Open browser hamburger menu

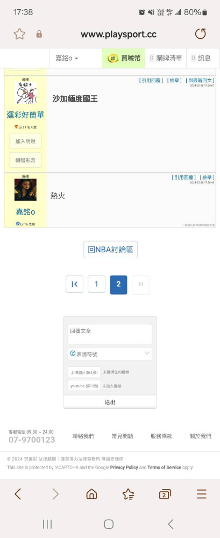pyautogui.click(x=202, y=494)
